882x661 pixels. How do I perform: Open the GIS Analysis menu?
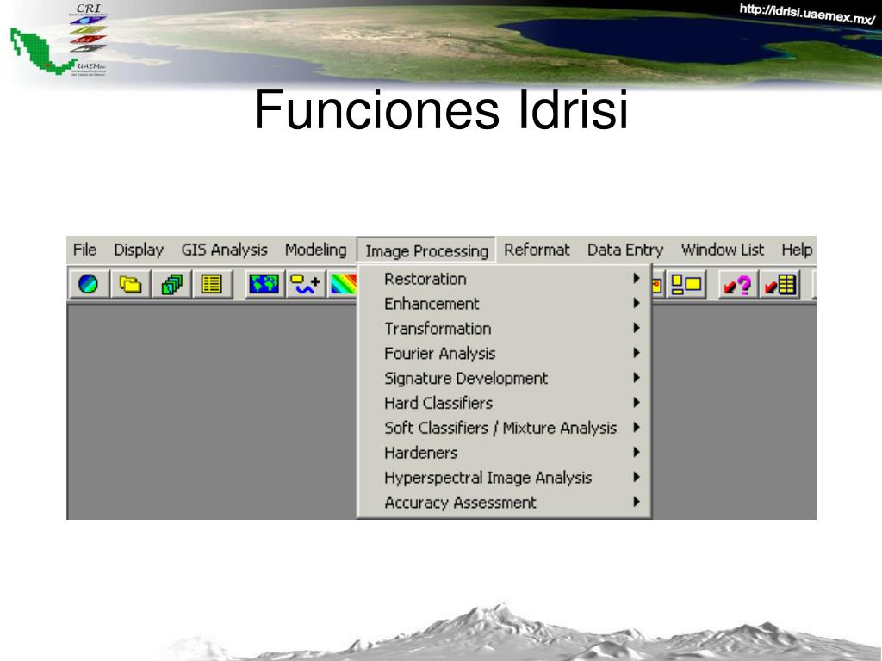click(x=224, y=250)
